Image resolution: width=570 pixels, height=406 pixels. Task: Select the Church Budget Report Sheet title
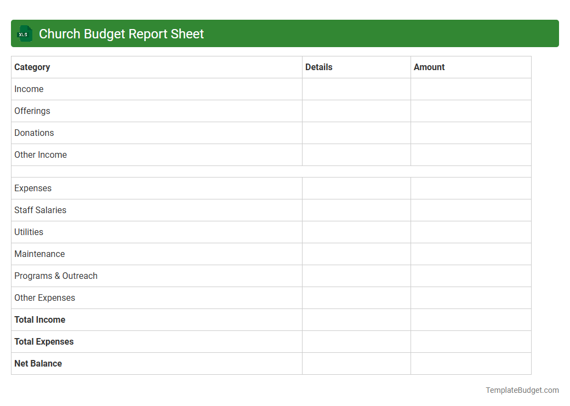tap(121, 33)
